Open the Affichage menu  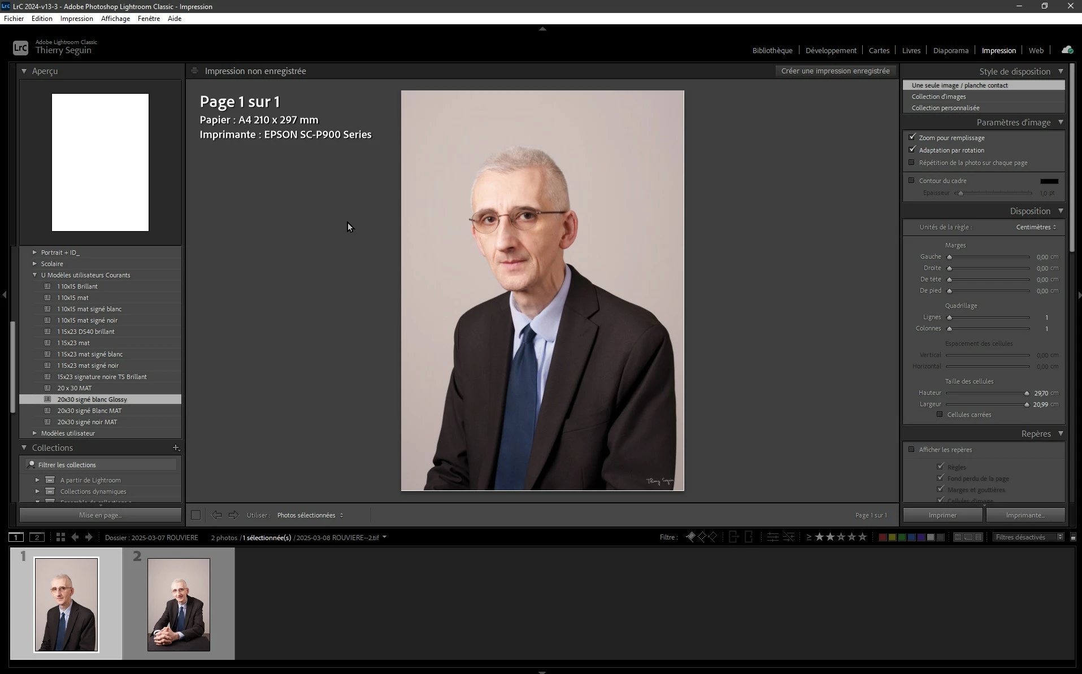(x=115, y=18)
